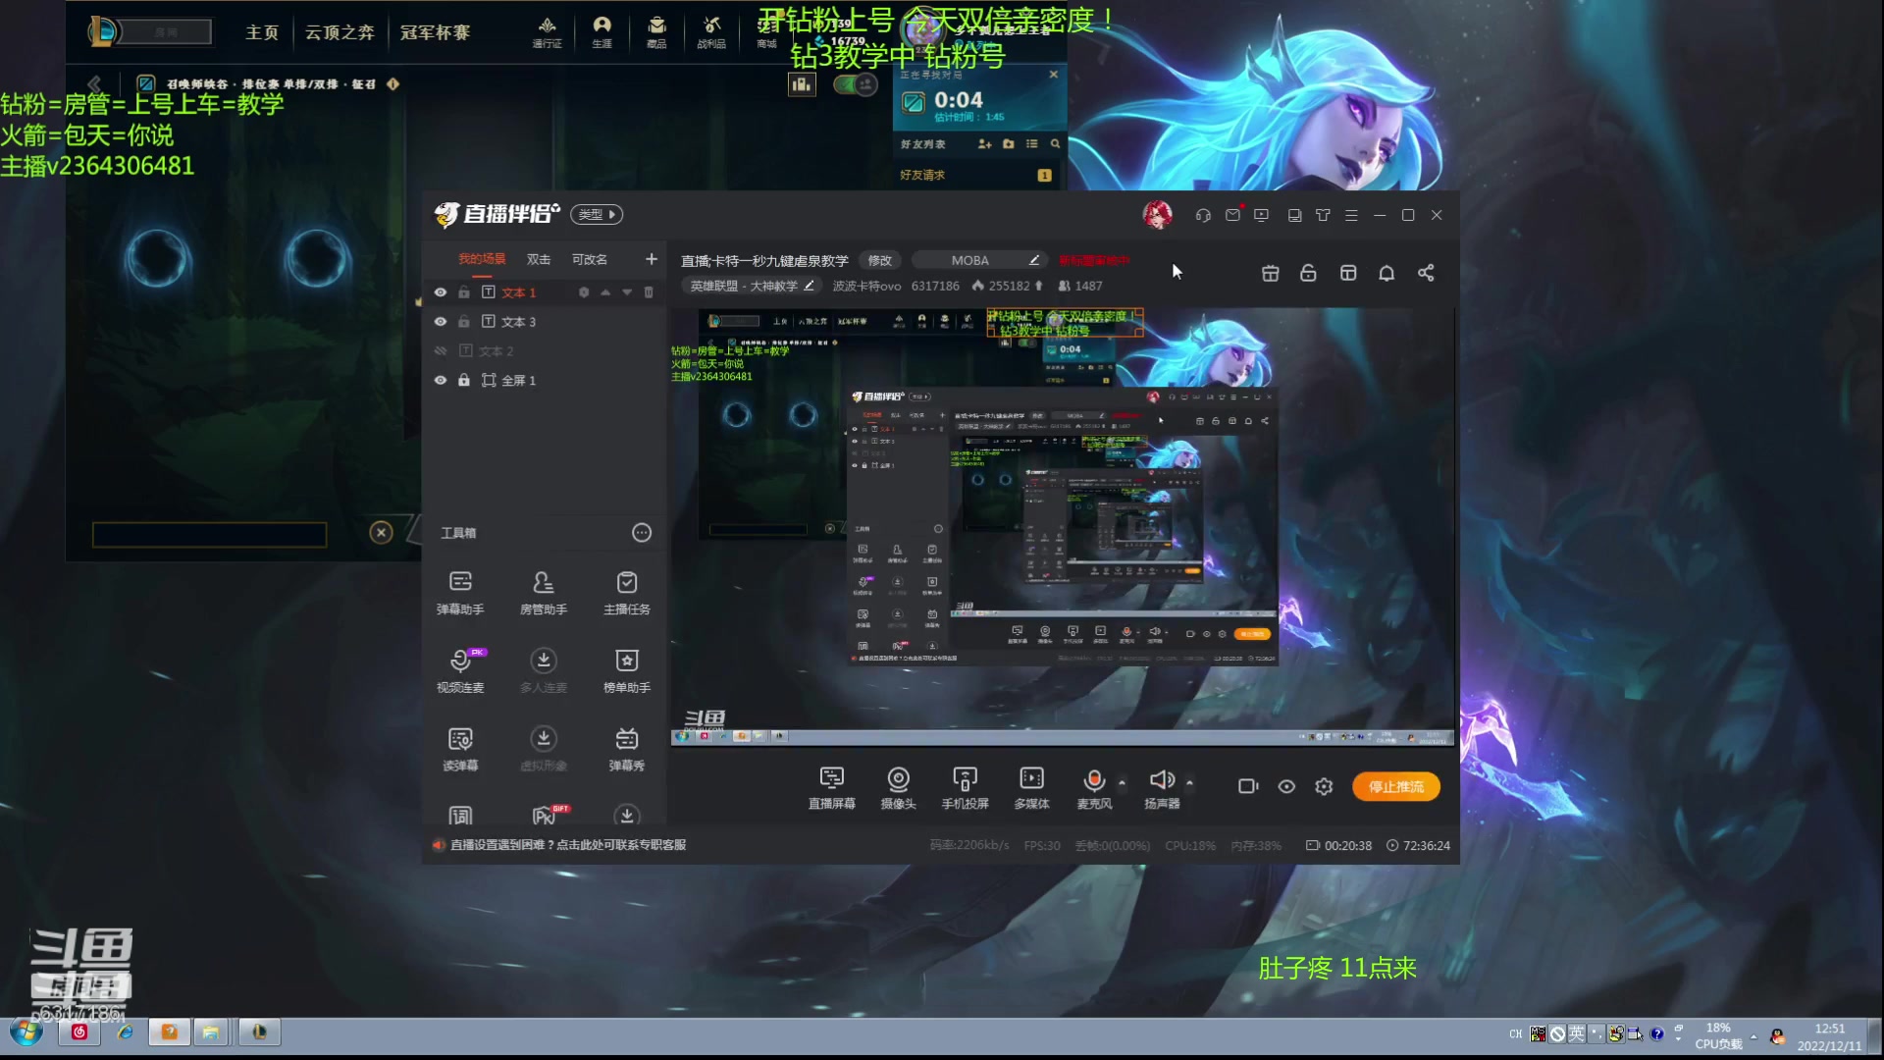Open 好友请求 in League client

tap(922, 175)
